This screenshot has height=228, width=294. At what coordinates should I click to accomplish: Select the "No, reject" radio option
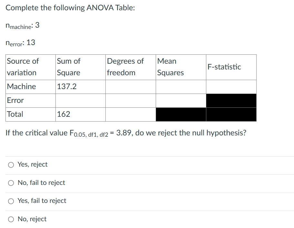[x=11, y=219]
